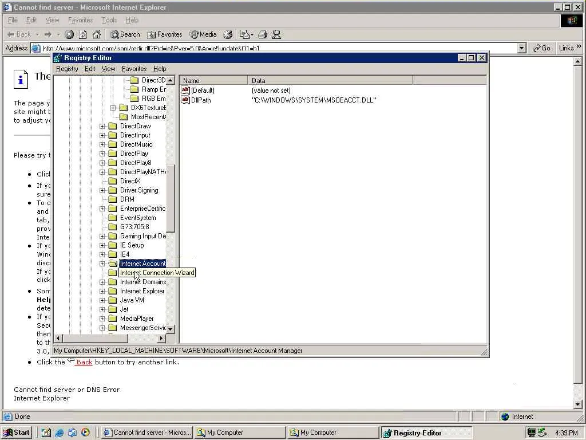Click the Name column header

click(x=213, y=80)
